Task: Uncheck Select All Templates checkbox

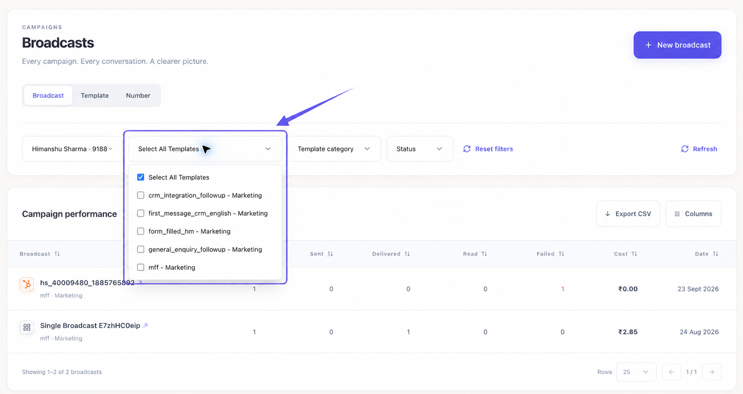Action: point(141,177)
